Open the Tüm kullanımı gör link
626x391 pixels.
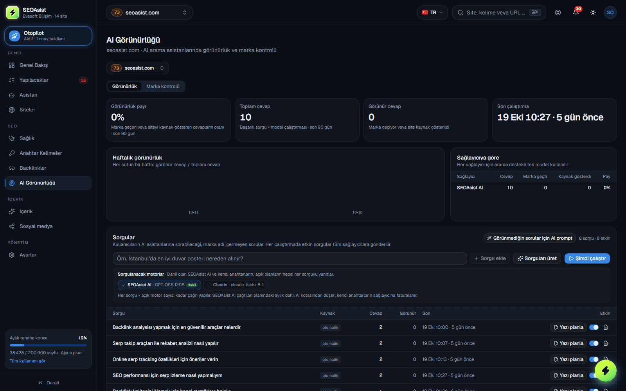coord(27,361)
